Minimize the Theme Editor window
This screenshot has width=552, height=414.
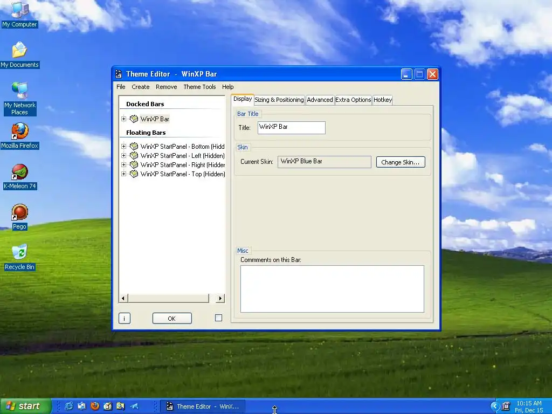(406, 74)
